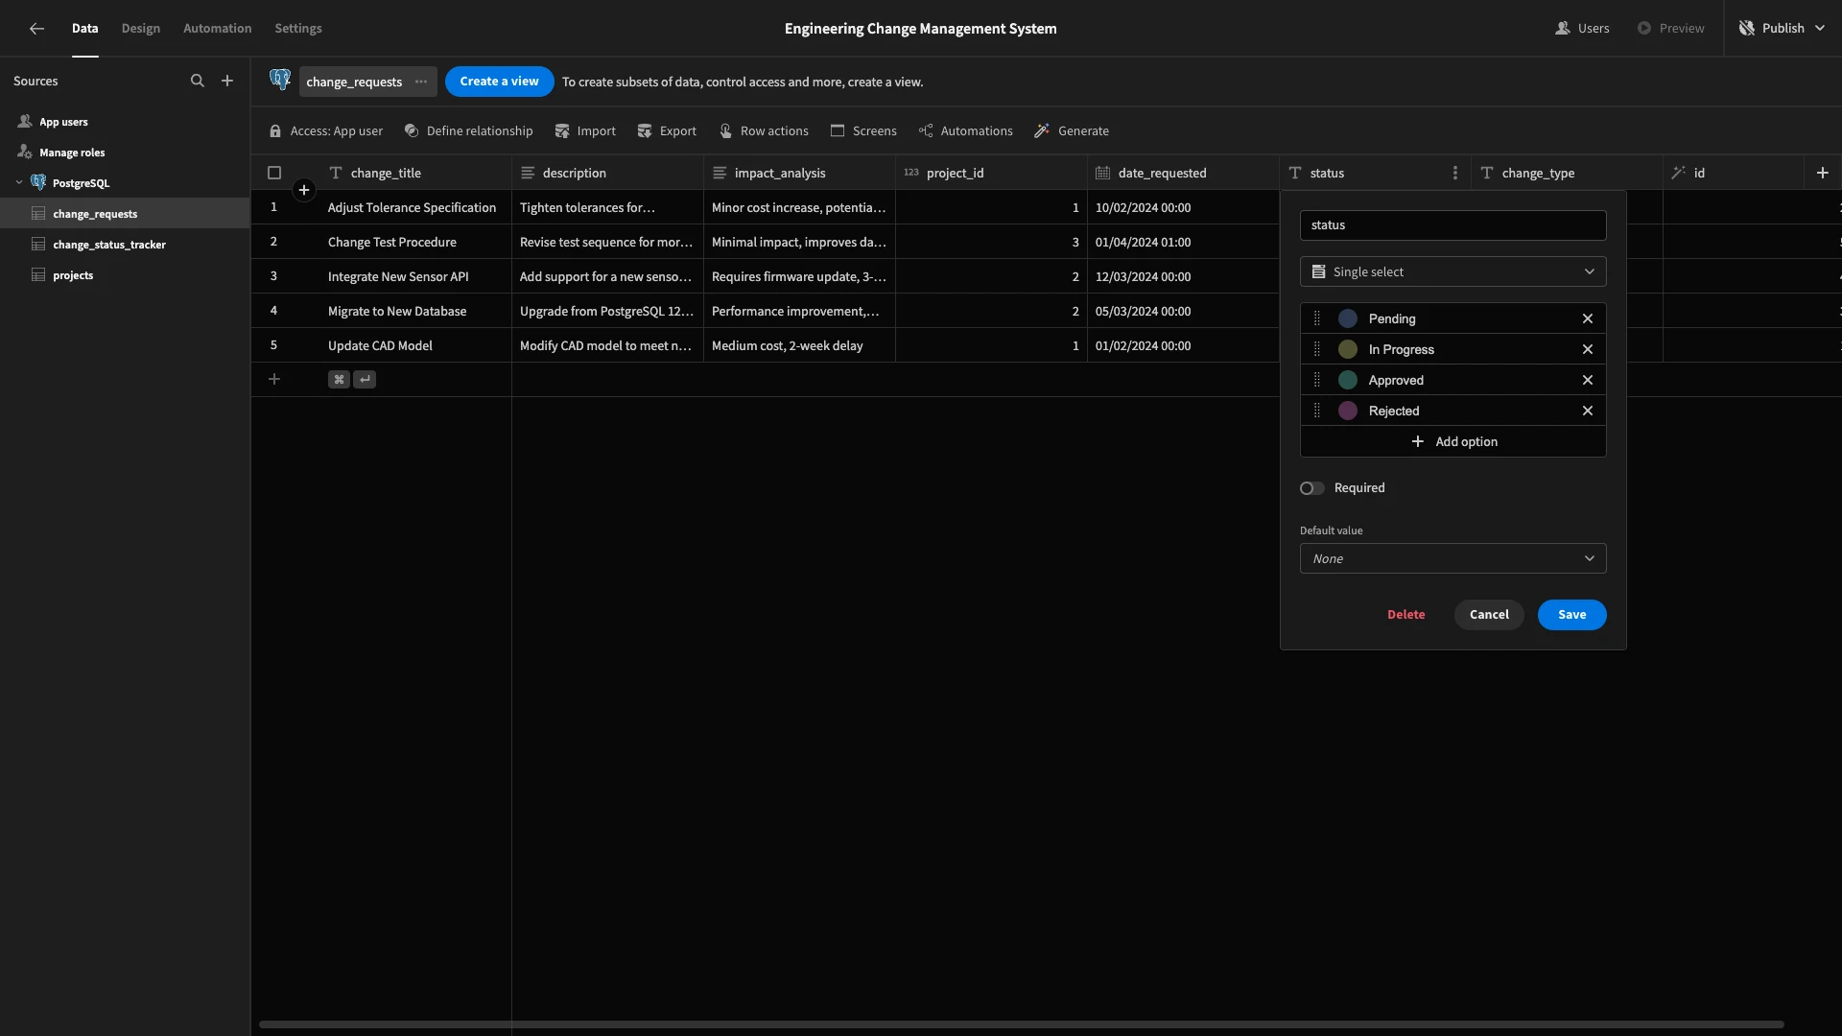
Task: Expand row 1 with circled plus
Action: click(x=304, y=190)
